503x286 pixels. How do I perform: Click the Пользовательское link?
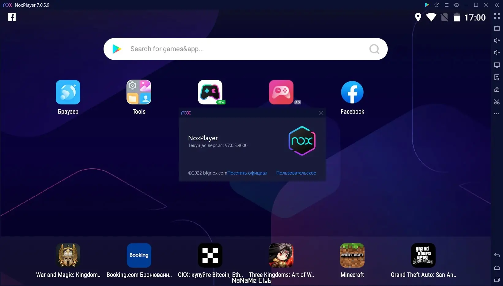click(296, 173)
